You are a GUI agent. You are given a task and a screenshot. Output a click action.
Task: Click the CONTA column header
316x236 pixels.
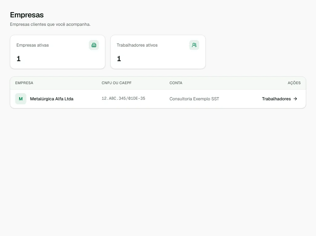pyautogui.click(x=176, y=83)
